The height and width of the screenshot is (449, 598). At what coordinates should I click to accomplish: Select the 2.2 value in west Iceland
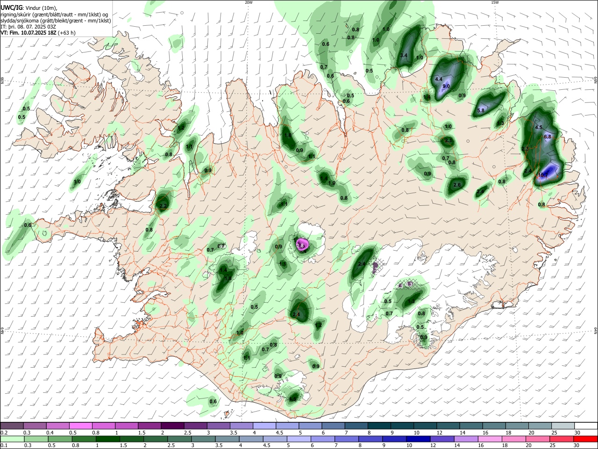point(163,206)
